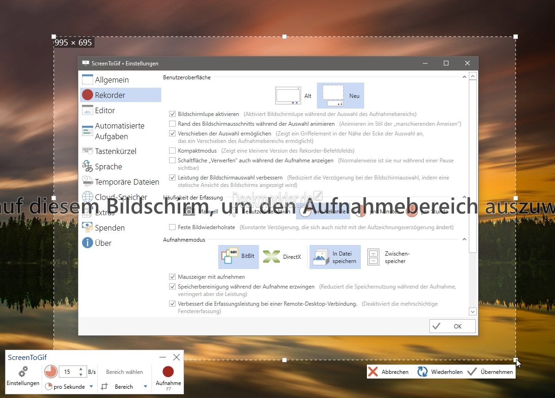Click the top-right corner selection handle

pyautogui.click(x=516, y=37)
